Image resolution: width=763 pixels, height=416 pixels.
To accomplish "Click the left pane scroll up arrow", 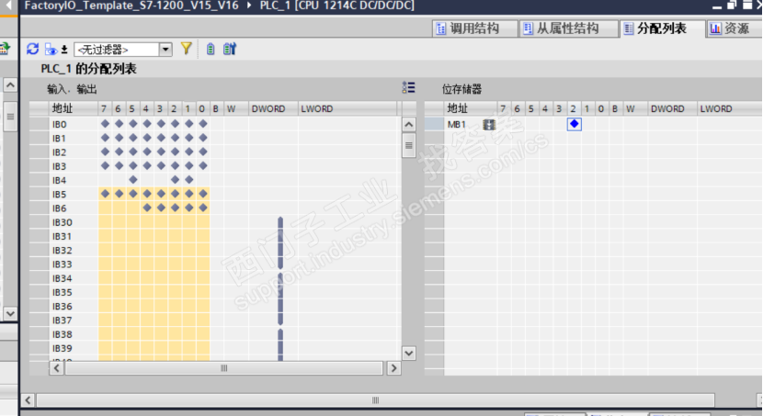I will tap(10, 85).
